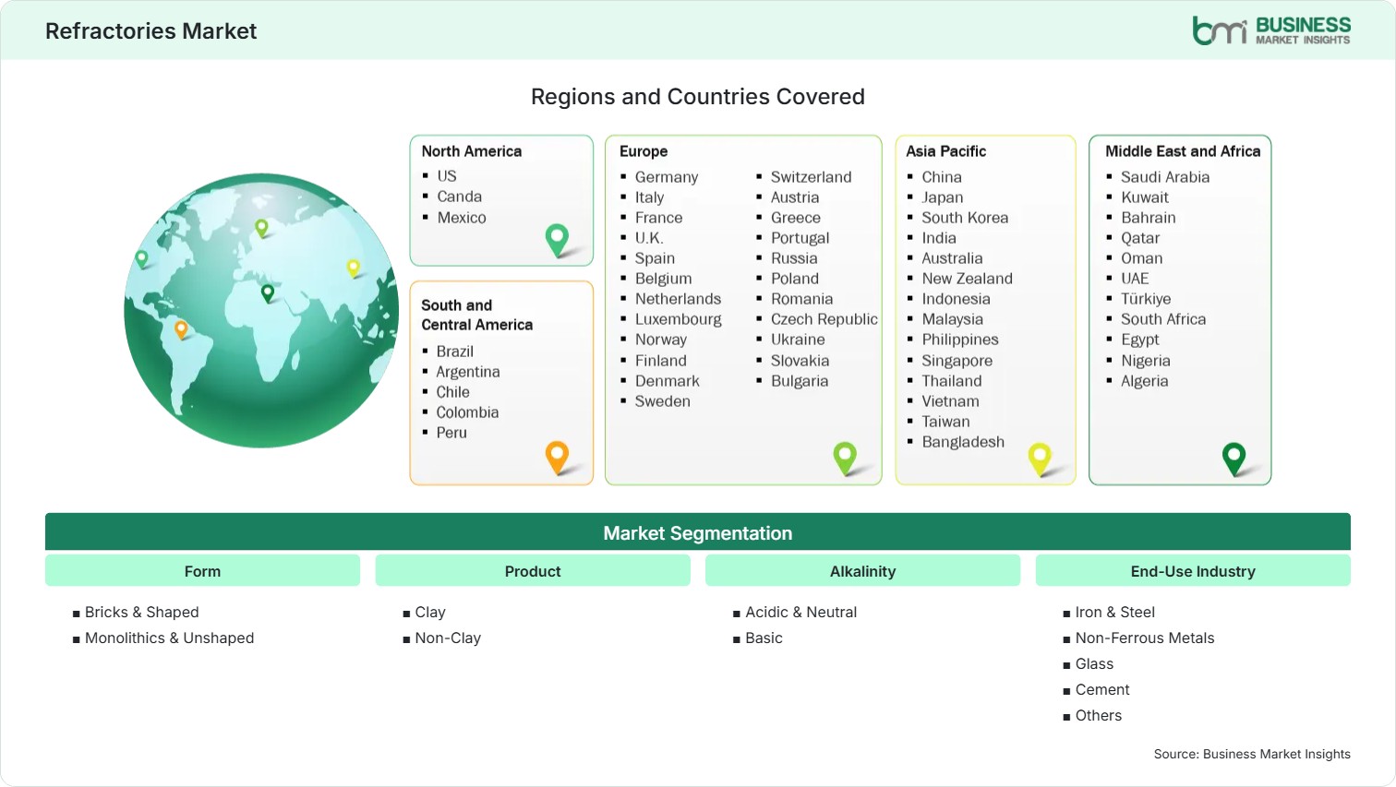Click UAE in the Middle East list

tap(1135, 279)
